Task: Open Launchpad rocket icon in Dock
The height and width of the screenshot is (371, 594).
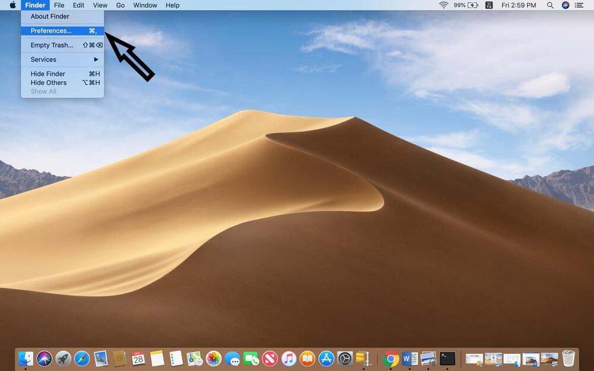Action: point(63,359)
